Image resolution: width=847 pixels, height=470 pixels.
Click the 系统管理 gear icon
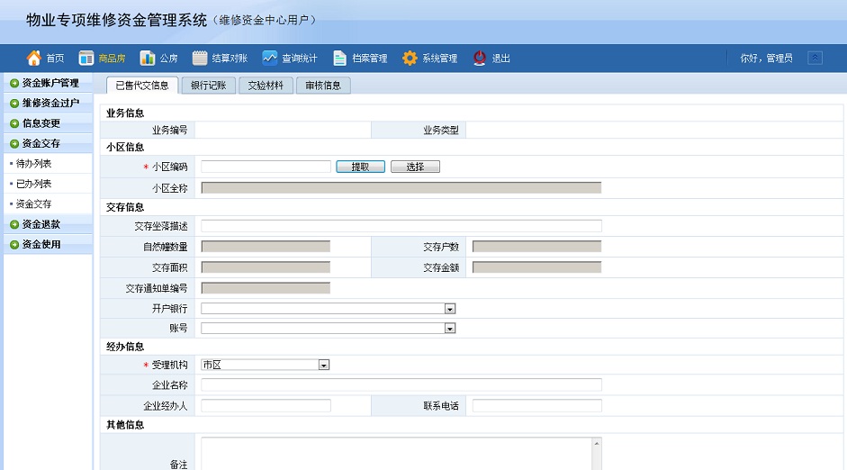point(410,59)
